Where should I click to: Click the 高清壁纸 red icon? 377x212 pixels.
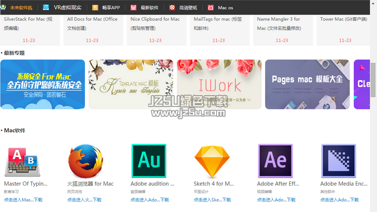pos(172,8)
